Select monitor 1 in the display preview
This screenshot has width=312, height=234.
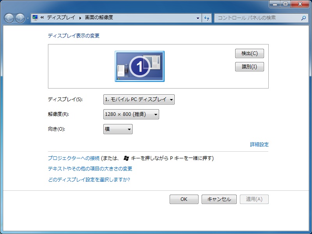click(139, 66)
